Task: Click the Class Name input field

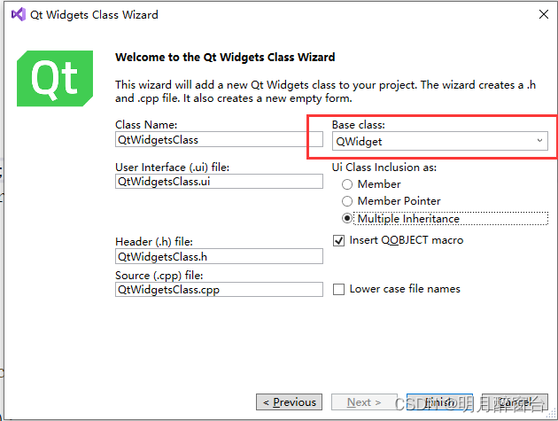Action: (x=219, y=139)
